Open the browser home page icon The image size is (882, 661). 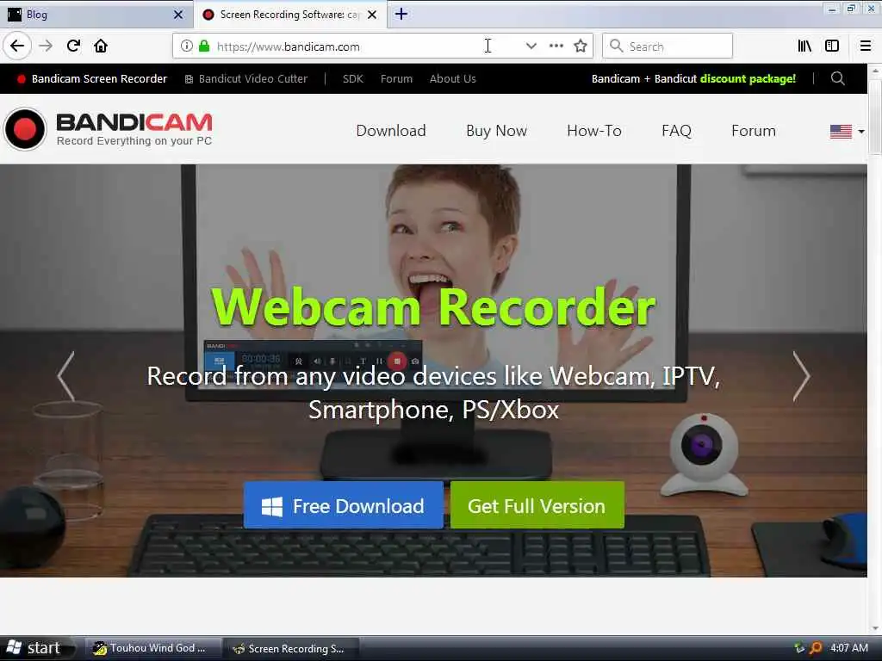pos(101,46)
